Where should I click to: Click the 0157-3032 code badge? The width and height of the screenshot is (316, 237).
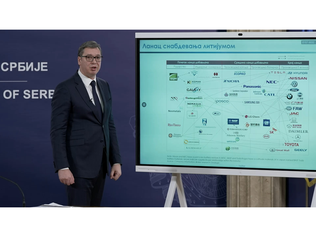point(308,42)
